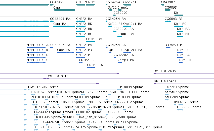Screen dimensions: 214x131
Task: Select protein MYPT-75D-PA
Action: coord(37,45)
